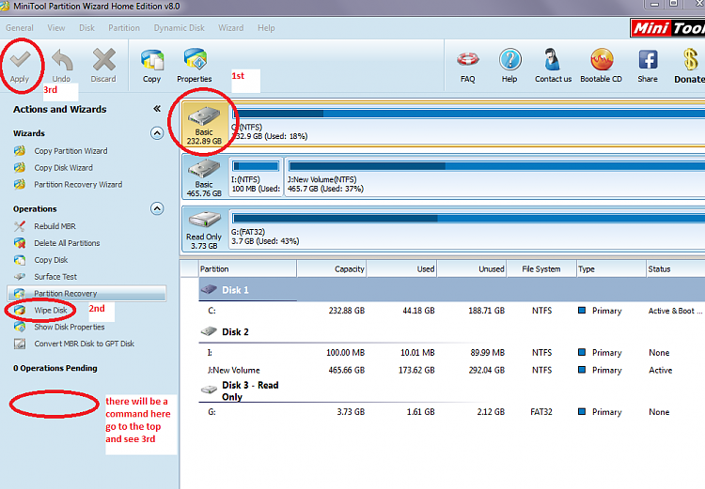Click the Apply checkmark icon
Screen dimensions: 705x489
[x=20, y=59]
